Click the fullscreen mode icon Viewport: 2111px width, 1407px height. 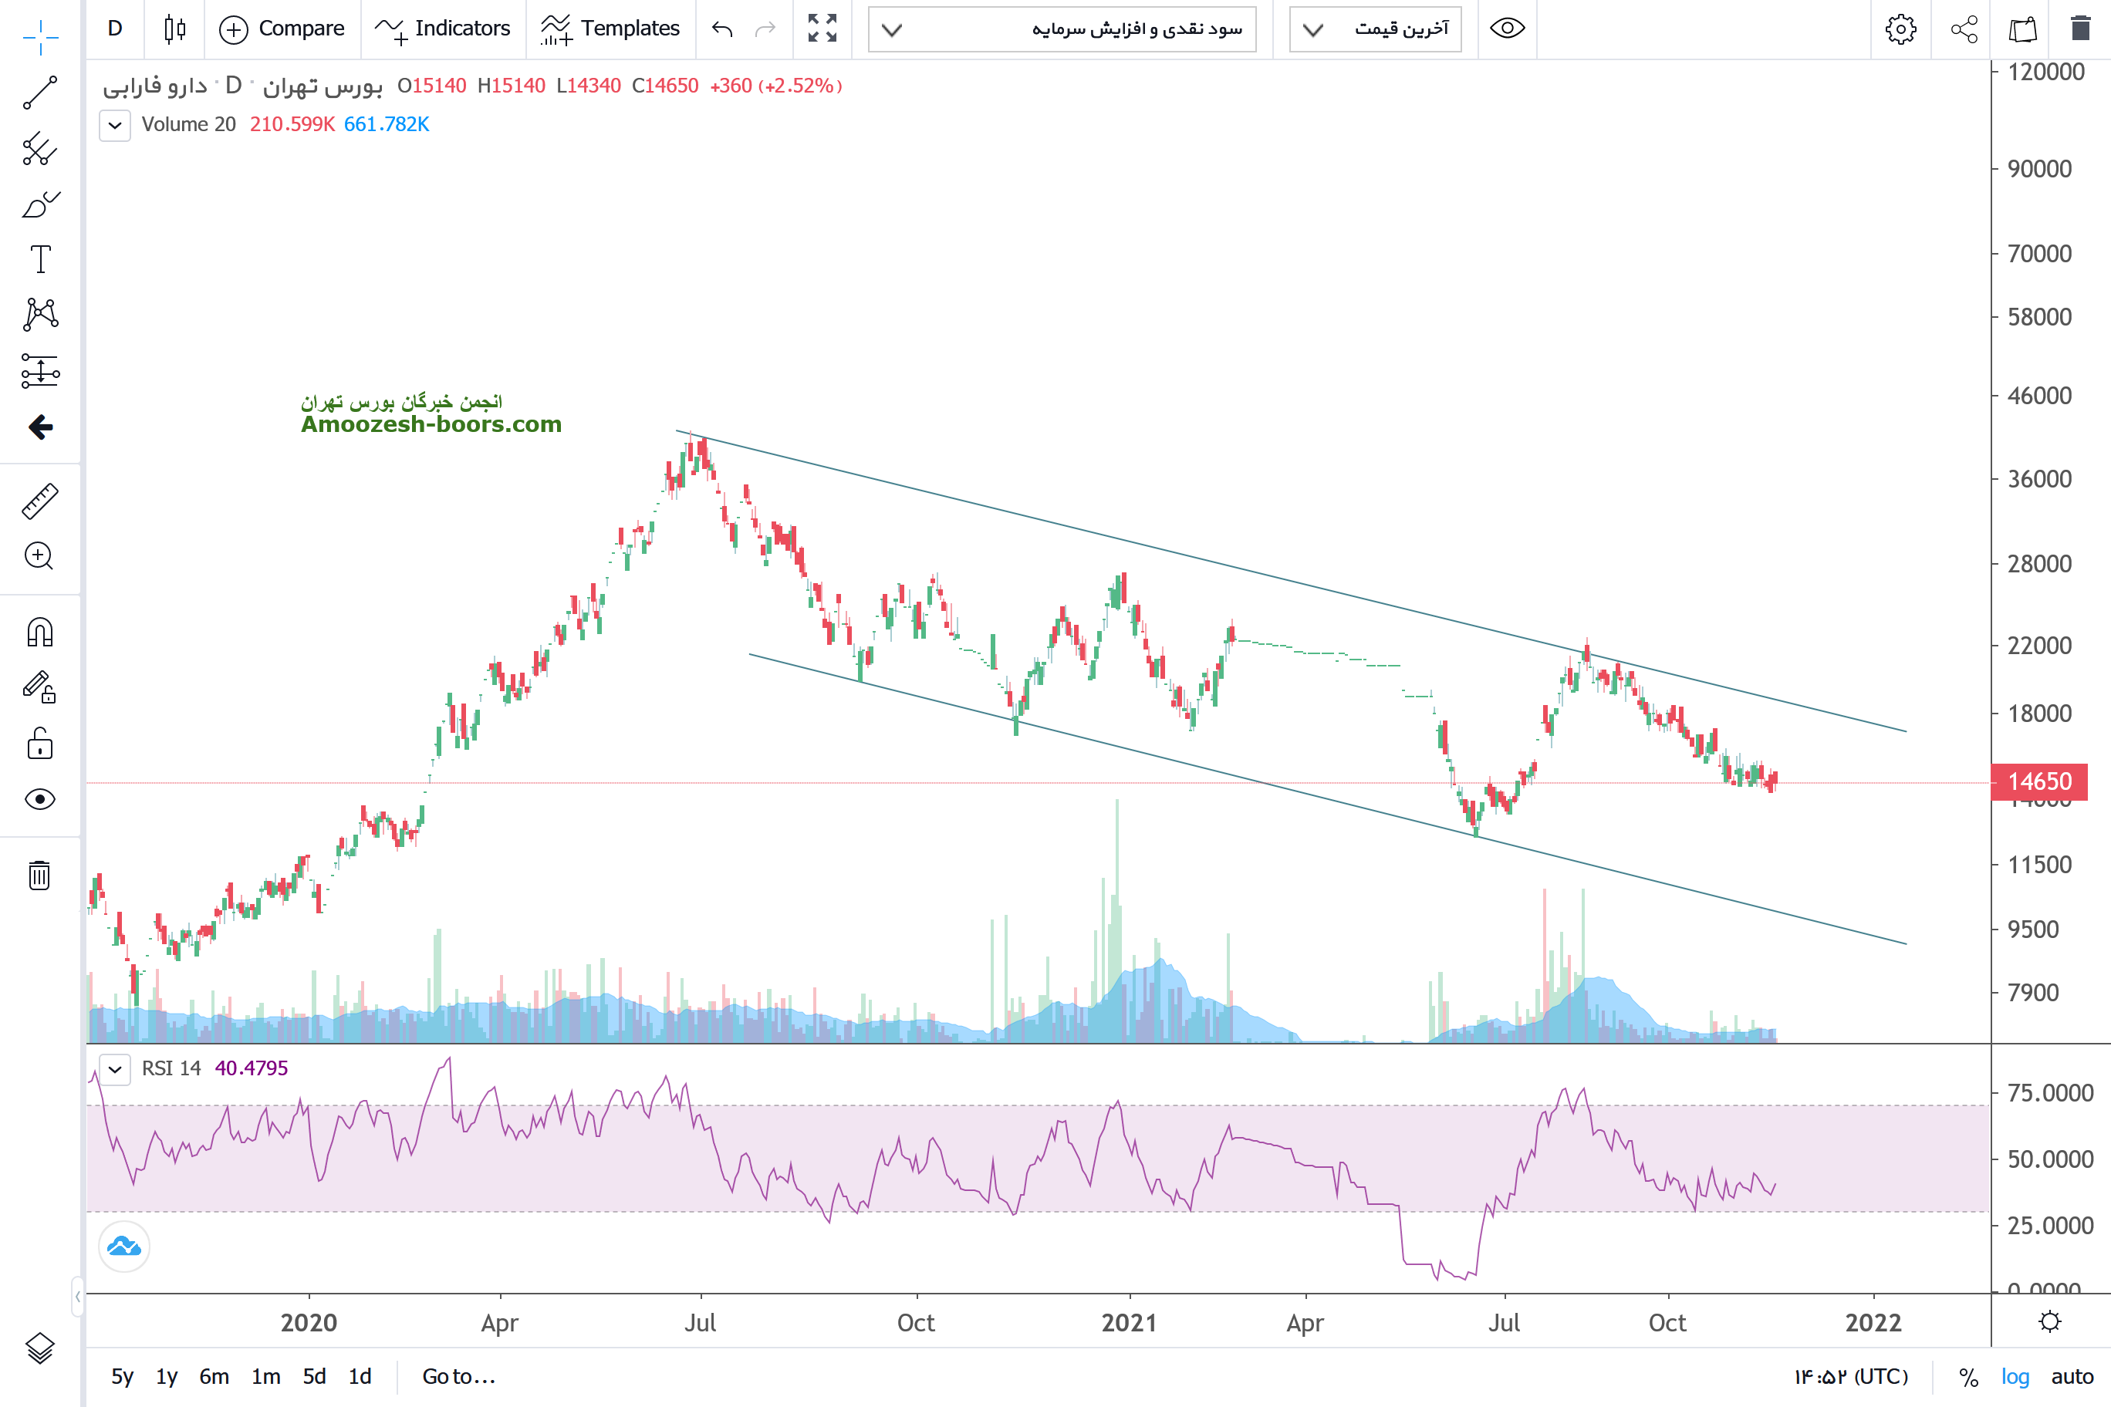point(821,29)
